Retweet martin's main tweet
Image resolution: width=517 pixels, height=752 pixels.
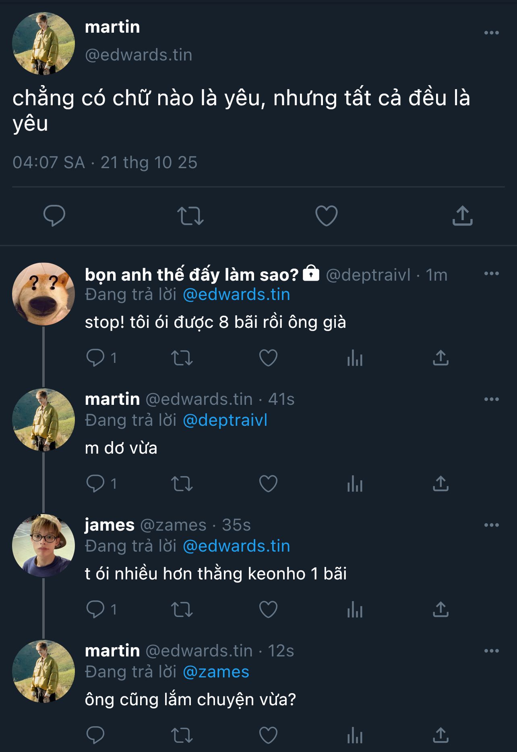click(x=190, y=216)
